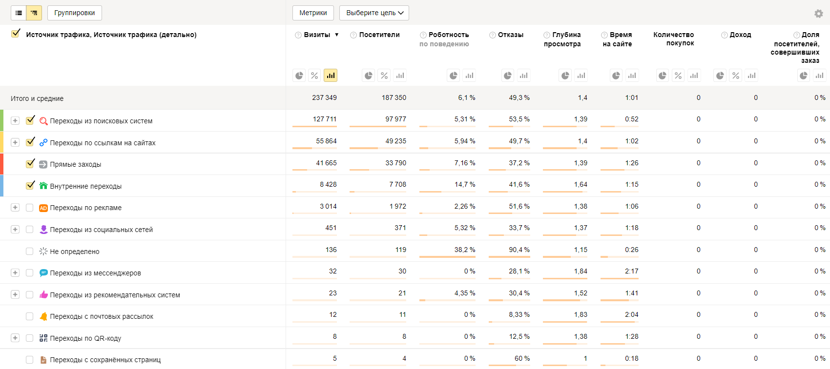Show percent view for Визиты column
This screenshot has width=830, height=369.
(315, 76)
